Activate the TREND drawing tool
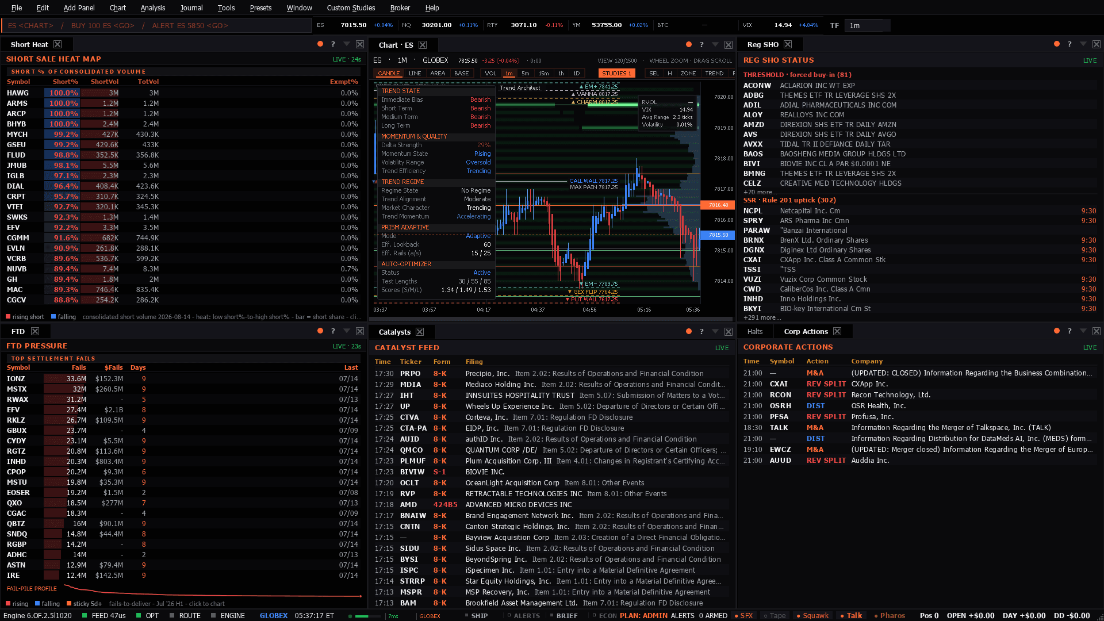1104x621 pixels. [714, 74]
